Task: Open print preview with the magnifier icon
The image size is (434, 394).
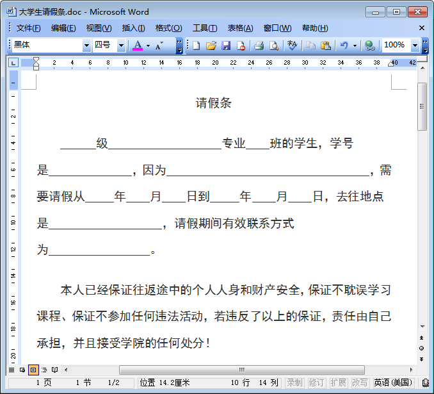Action: tap(274, 45)
